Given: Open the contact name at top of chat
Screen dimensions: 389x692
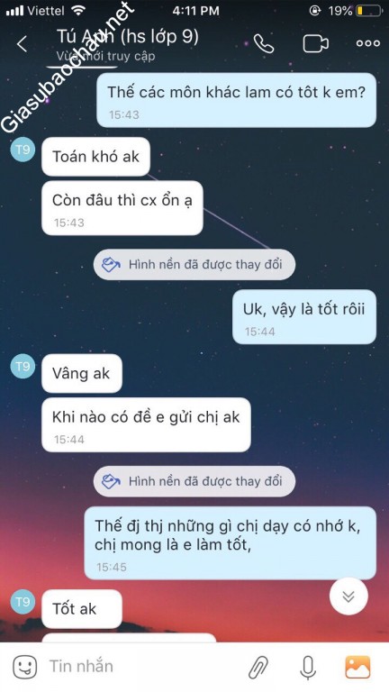Looking at the screenshot, I should (128, 37).
